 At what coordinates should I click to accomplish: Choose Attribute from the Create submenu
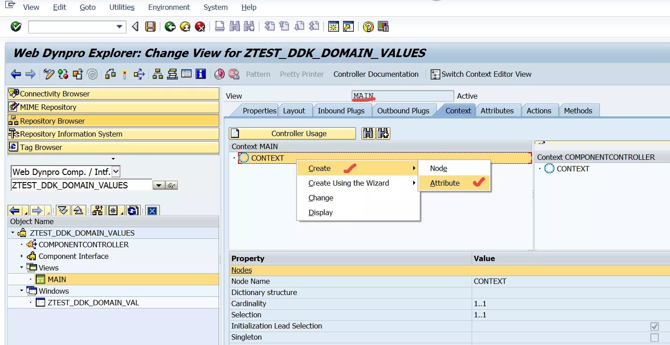[445, 183]
